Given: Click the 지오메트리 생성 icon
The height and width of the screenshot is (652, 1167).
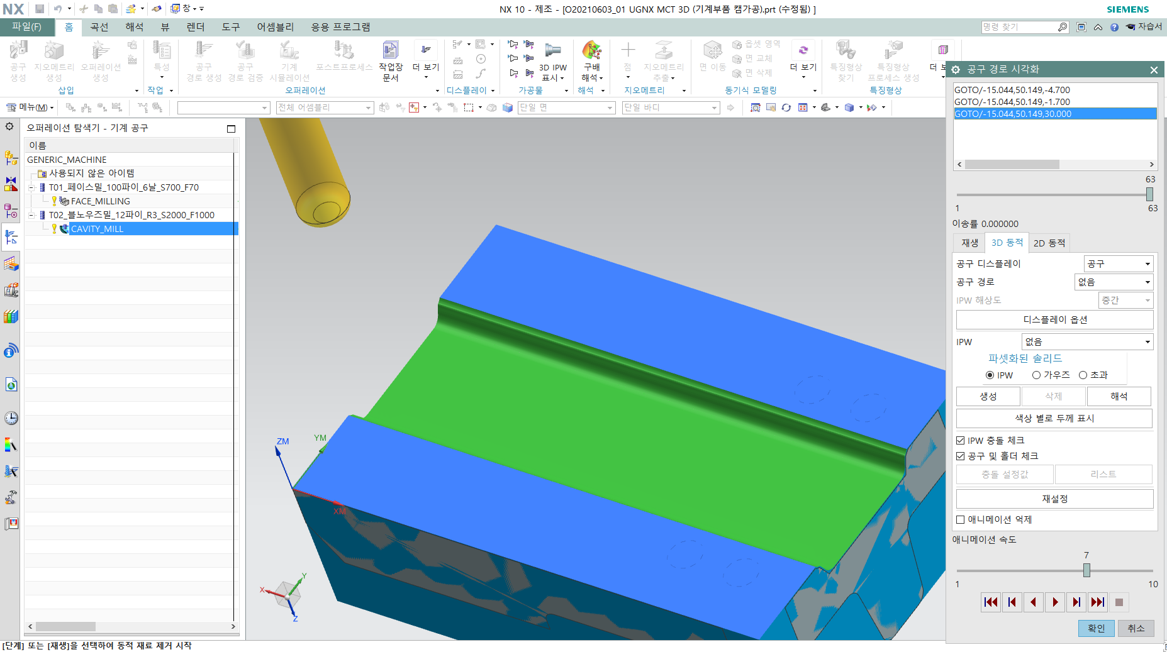Looking at the screenshot, I should [x=53, y=52].
